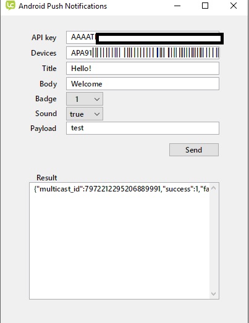Send the push notification
The height and width of the screenshot is (323, 249).
pyautogui.click(x=194, y=149)
